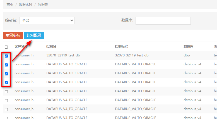Click 数据表 at the breadcrumb end
The width and height of the screenshot is (217, 119).
point(43,5)
